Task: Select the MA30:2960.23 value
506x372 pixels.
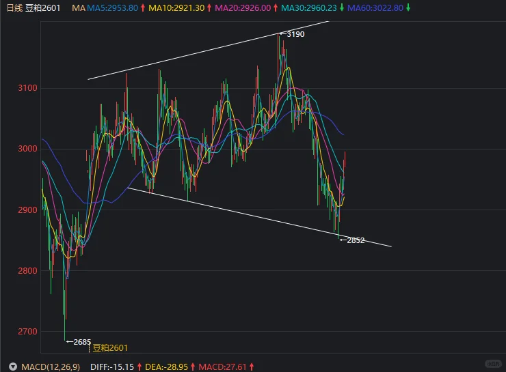Action: click(309, 8)
